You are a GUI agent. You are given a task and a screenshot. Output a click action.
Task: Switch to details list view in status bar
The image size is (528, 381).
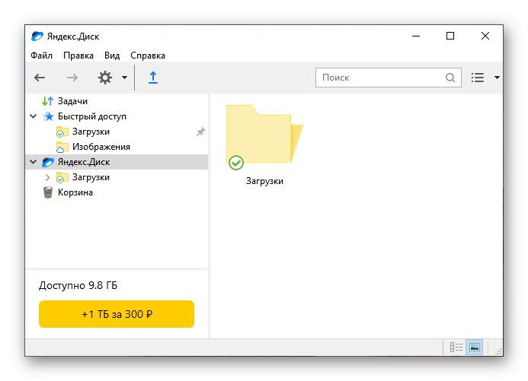(456, 347)
